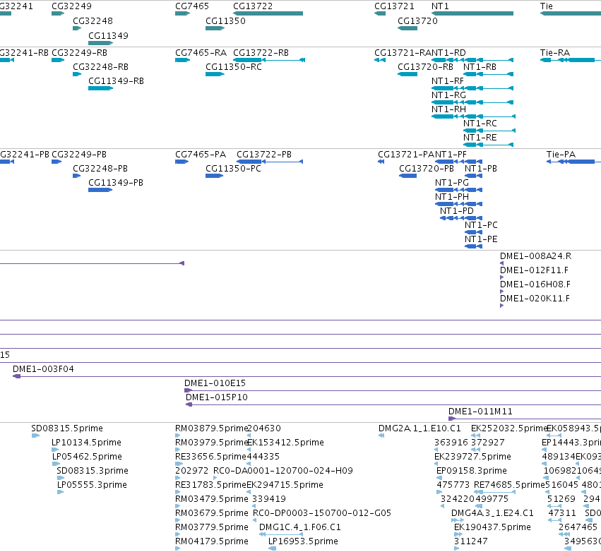Open protein NT1-PB
601x552 pixels.
click(x=481, y=169)
